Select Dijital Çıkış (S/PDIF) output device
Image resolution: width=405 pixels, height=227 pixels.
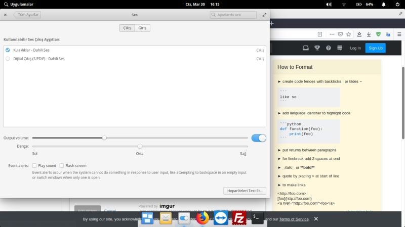click(135, 59)
